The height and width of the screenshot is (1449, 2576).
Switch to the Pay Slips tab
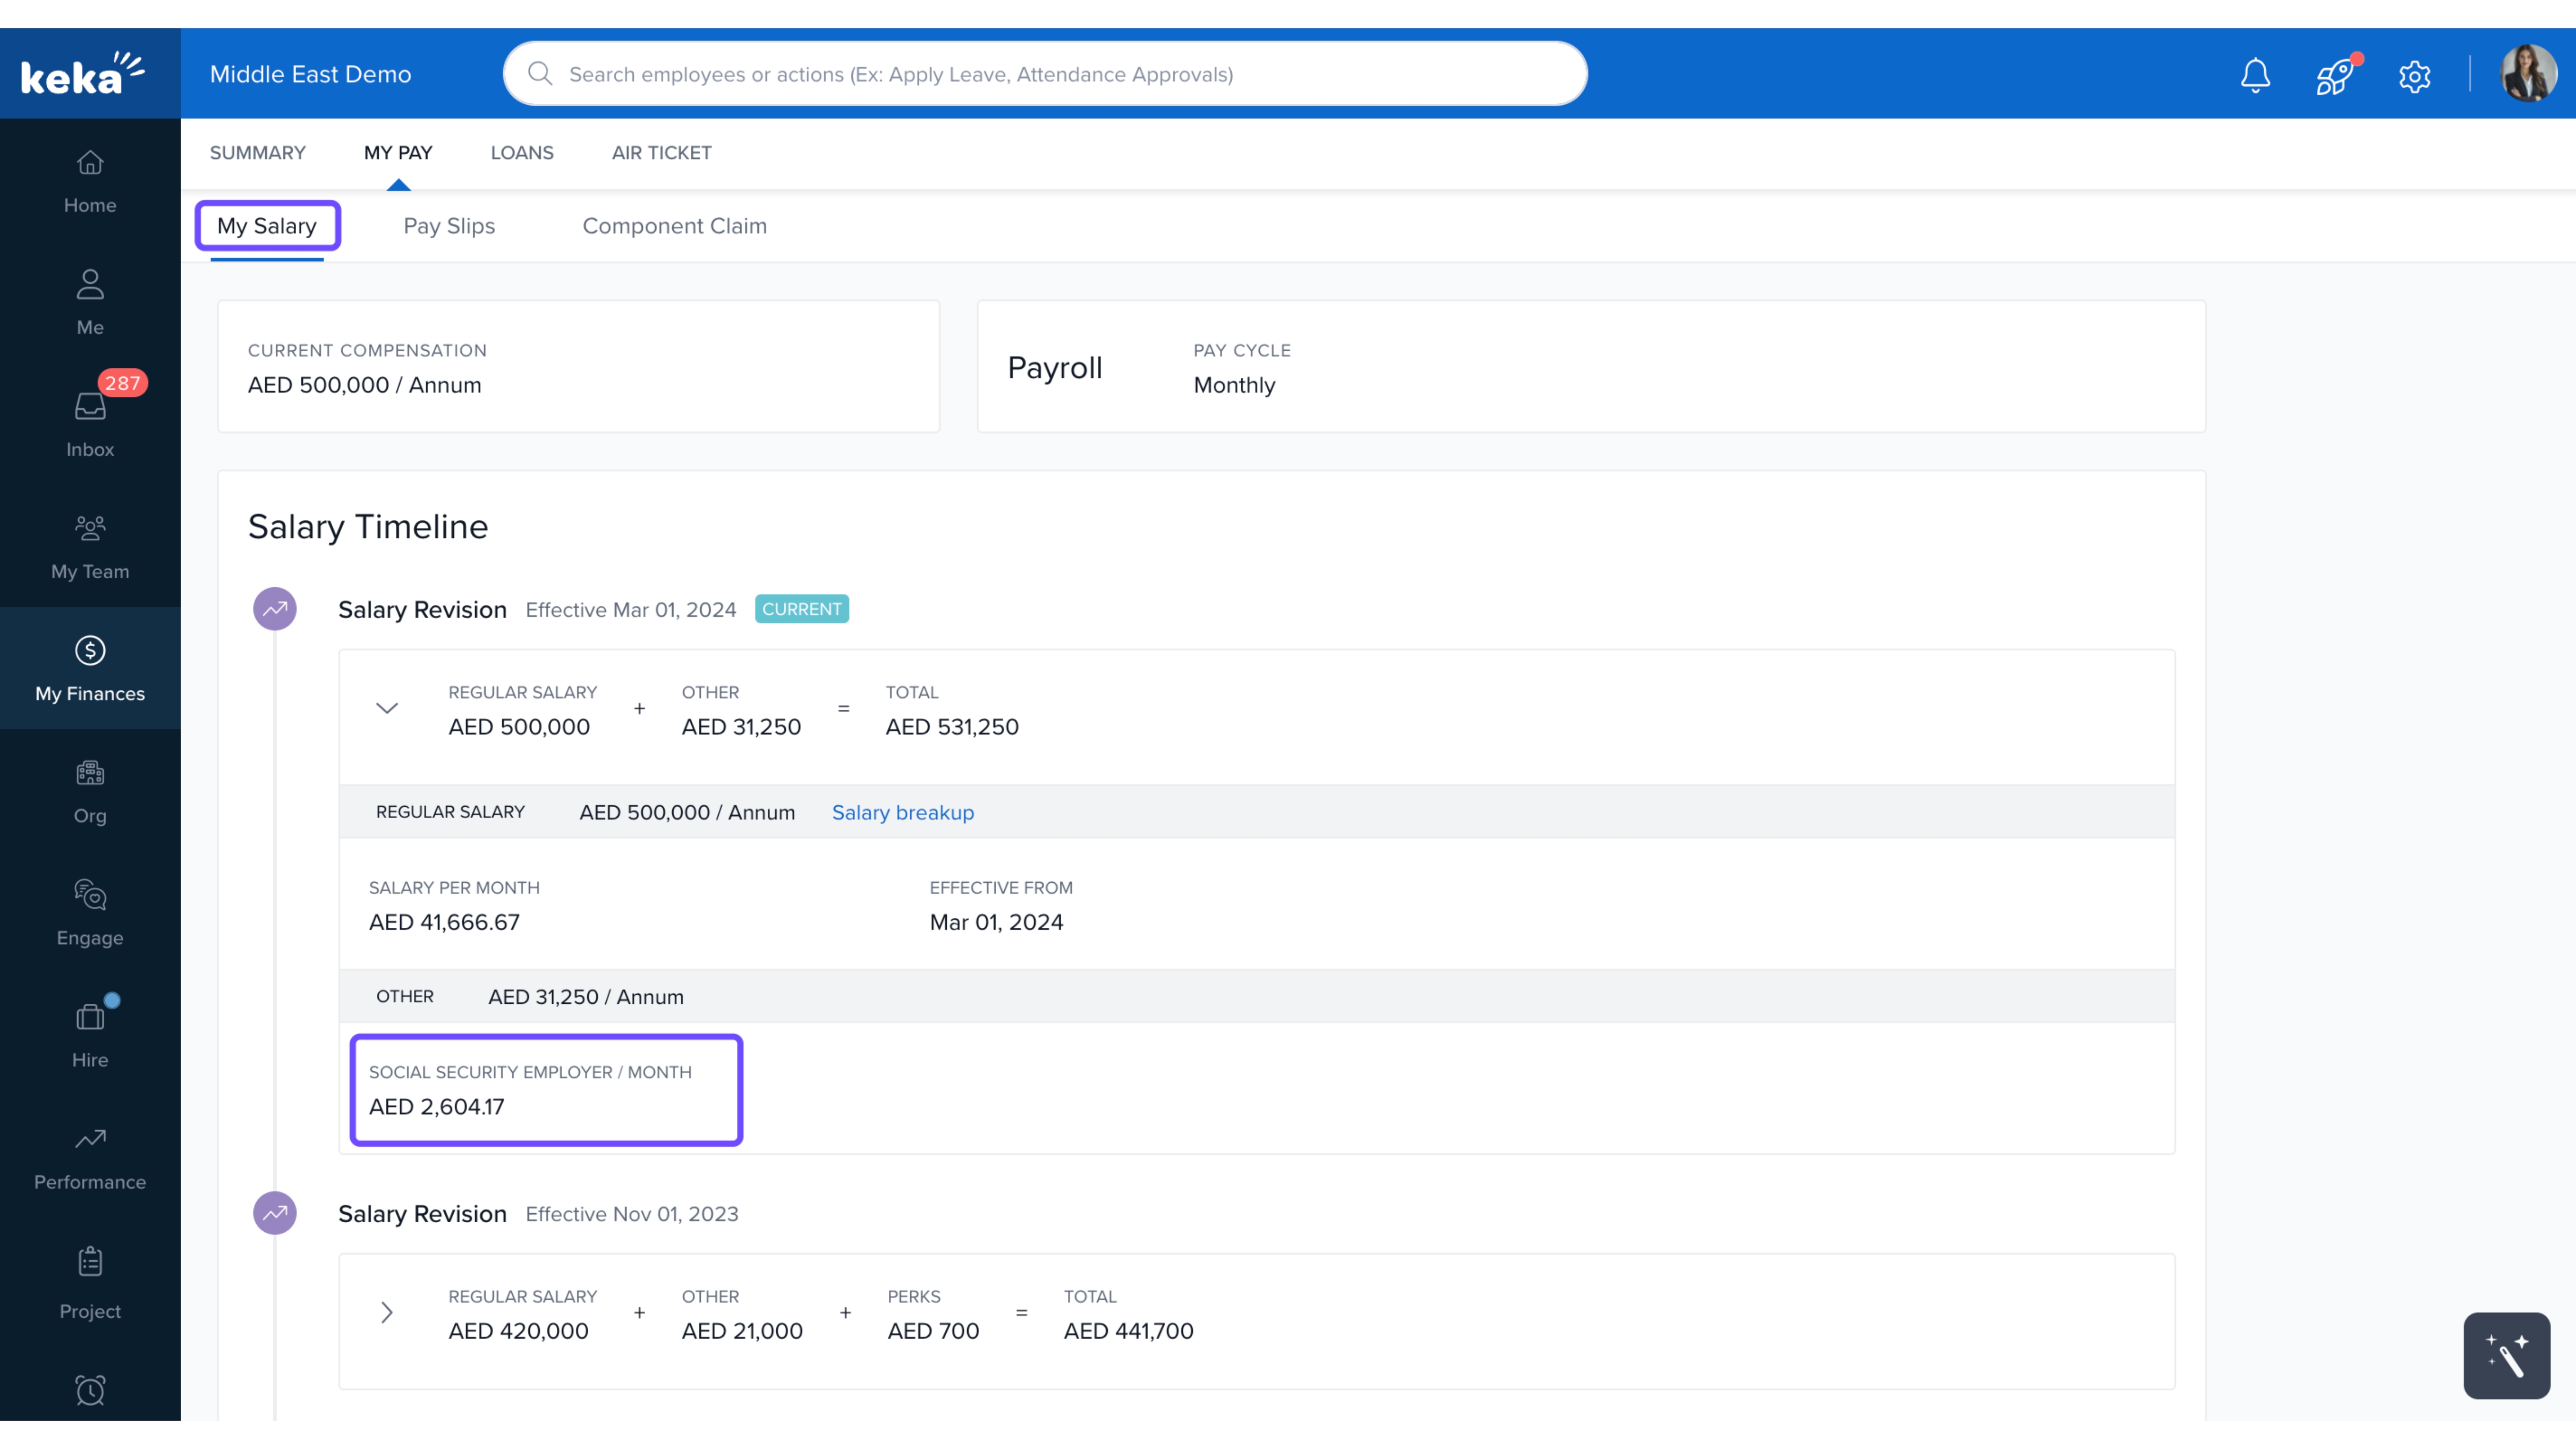tap(449, 226)
